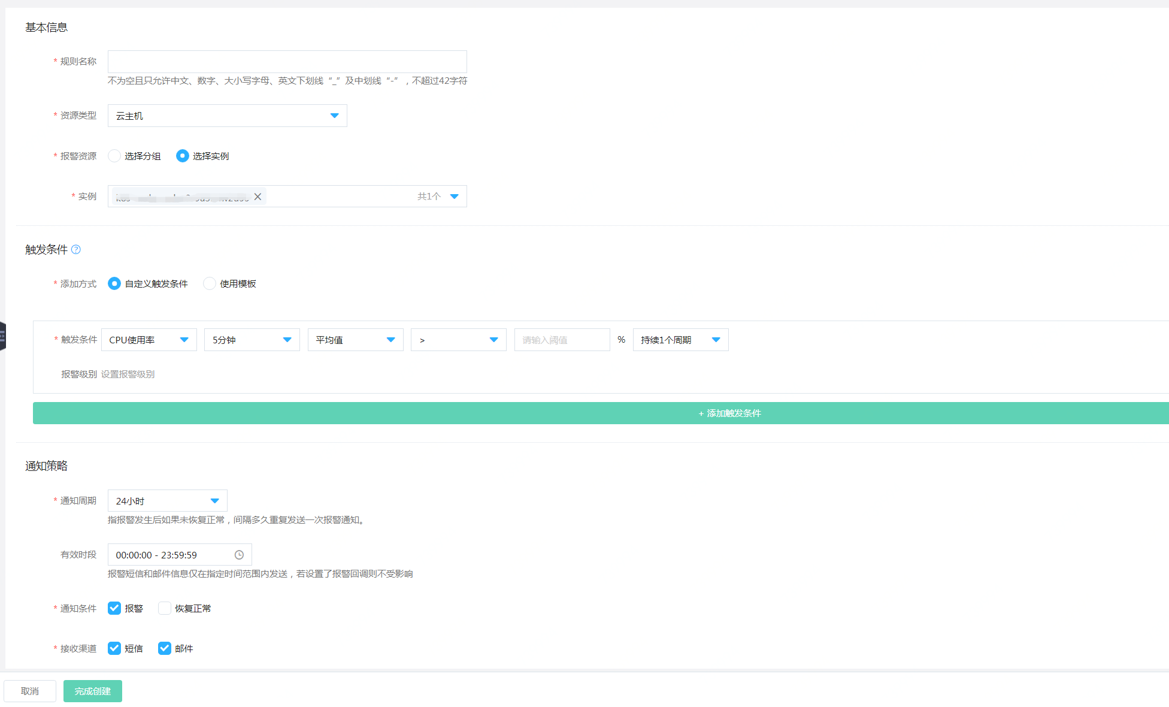Open the 24小时 notification period dropdown
The height and width of the screenshot is (707, 1169).
[x=167, y=501]
